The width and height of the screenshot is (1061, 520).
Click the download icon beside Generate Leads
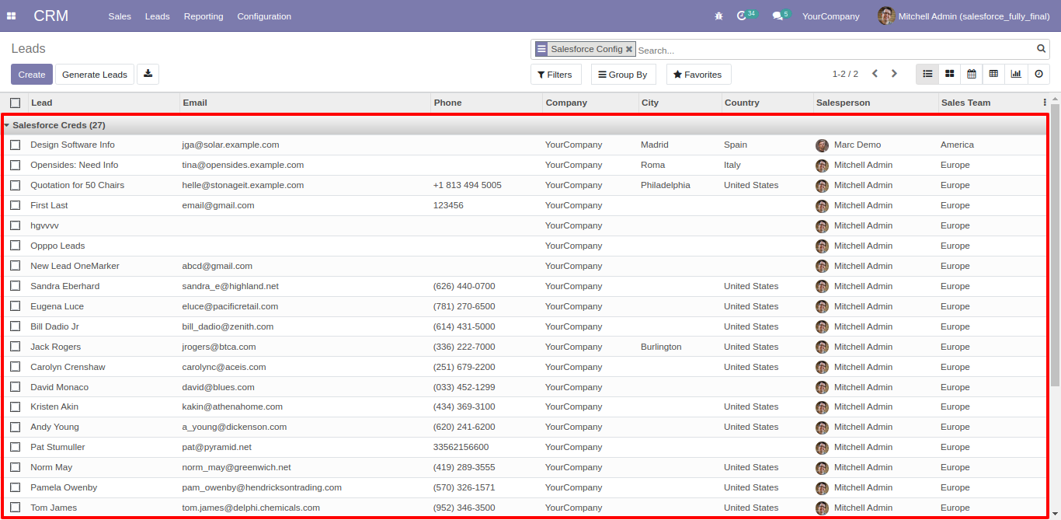pos(148,74)
